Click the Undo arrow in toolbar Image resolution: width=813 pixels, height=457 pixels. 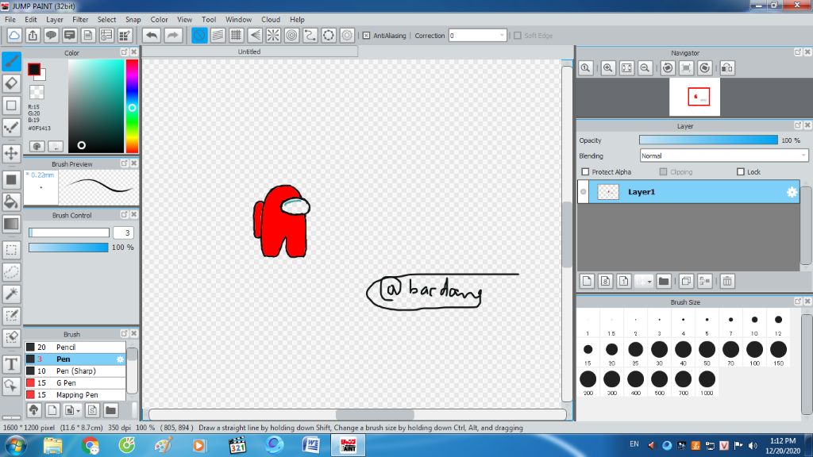point(152,35)
